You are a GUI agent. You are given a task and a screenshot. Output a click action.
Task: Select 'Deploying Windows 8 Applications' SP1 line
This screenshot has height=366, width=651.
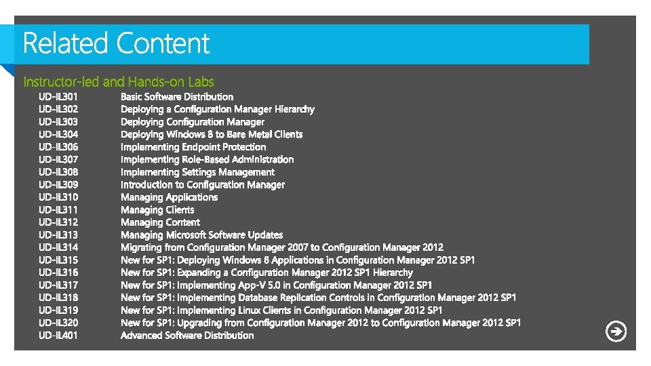(298, 260)
